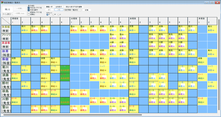The height and width of the screenshot is (117, 221).
Task: Select the 柔道場(教室) row header
Action: (x=6, y=45)
